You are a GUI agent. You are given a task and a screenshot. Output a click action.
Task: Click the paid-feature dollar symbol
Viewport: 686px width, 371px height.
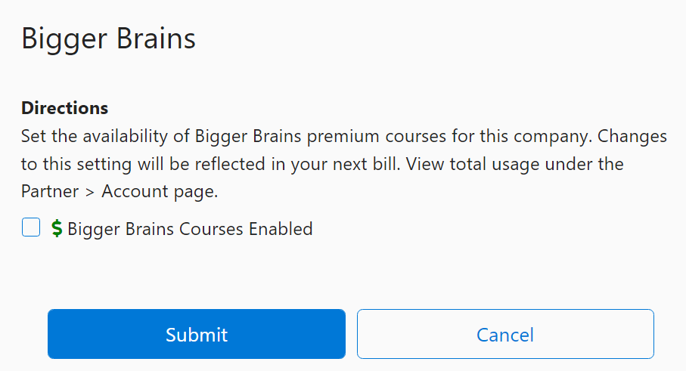(x=57, y=228)
